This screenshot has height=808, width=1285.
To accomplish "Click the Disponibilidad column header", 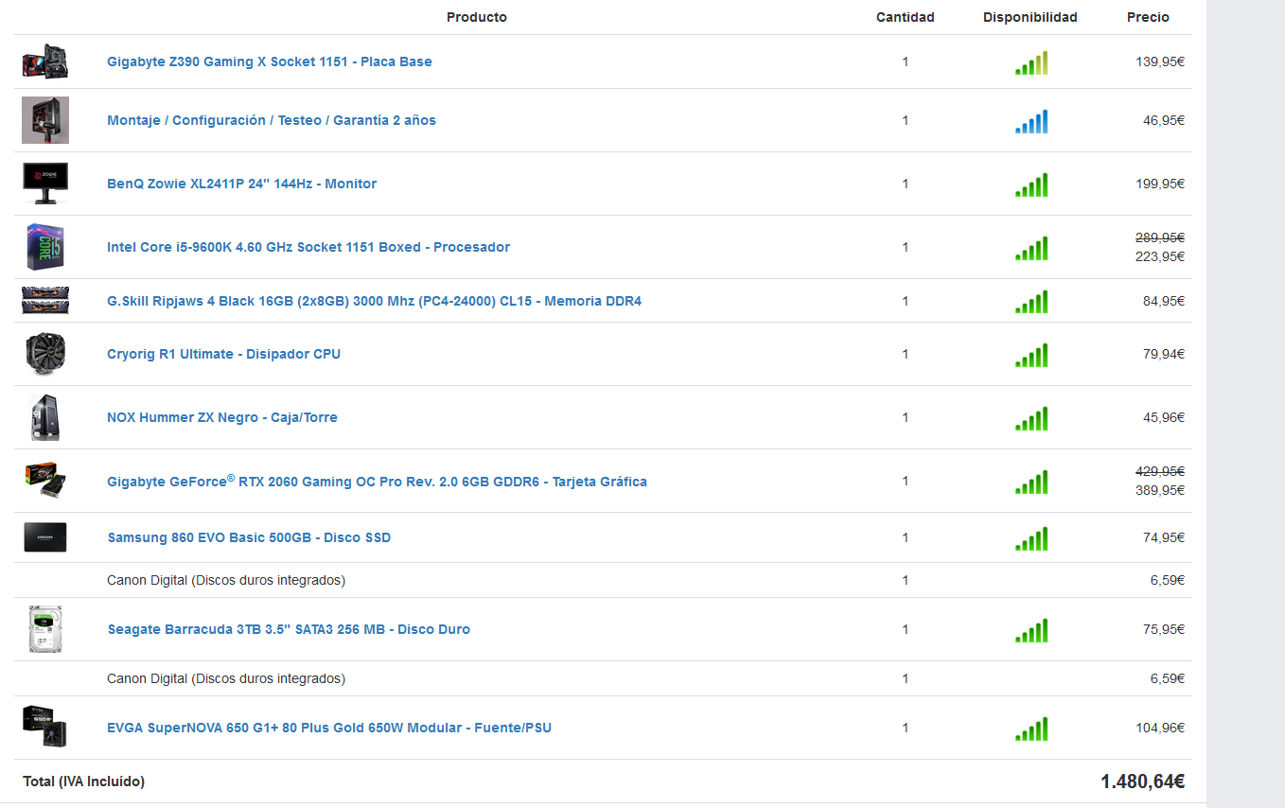I will tap(1030, 17).
